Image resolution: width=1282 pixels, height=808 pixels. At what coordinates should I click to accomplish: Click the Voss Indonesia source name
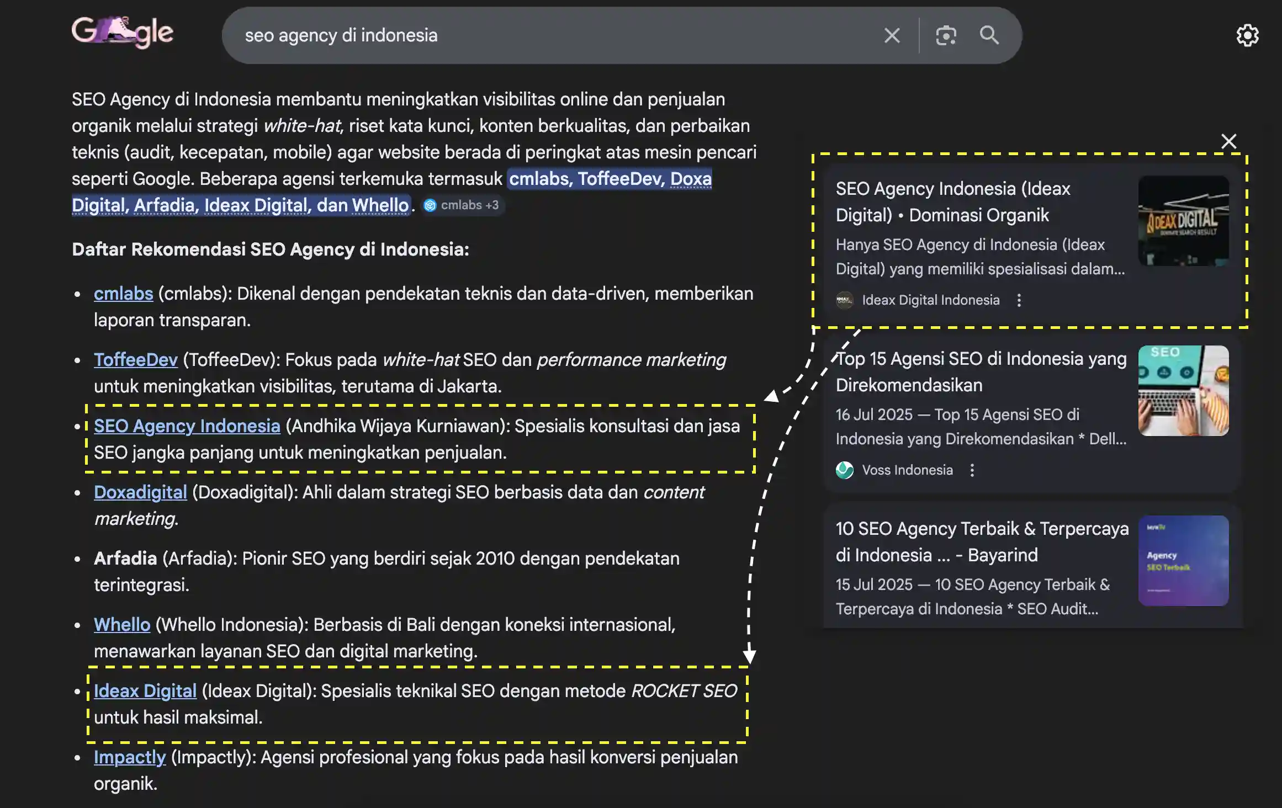[x=907, y=470]
